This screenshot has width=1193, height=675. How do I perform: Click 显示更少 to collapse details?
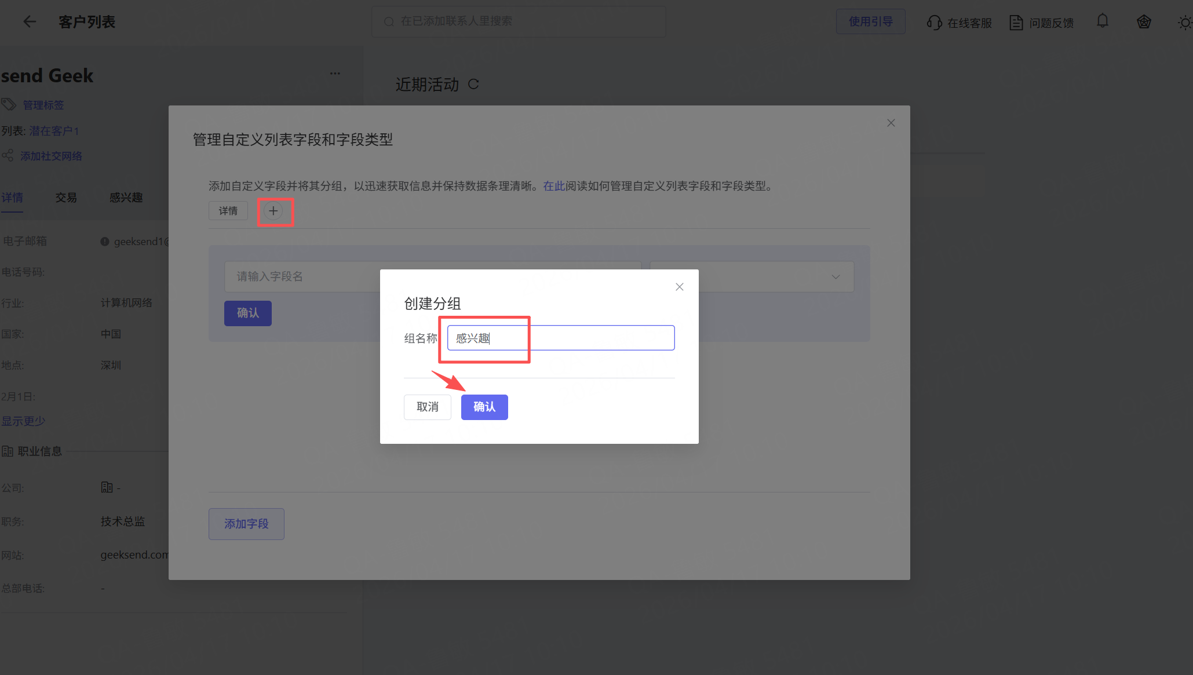click(x=23, y=421)
